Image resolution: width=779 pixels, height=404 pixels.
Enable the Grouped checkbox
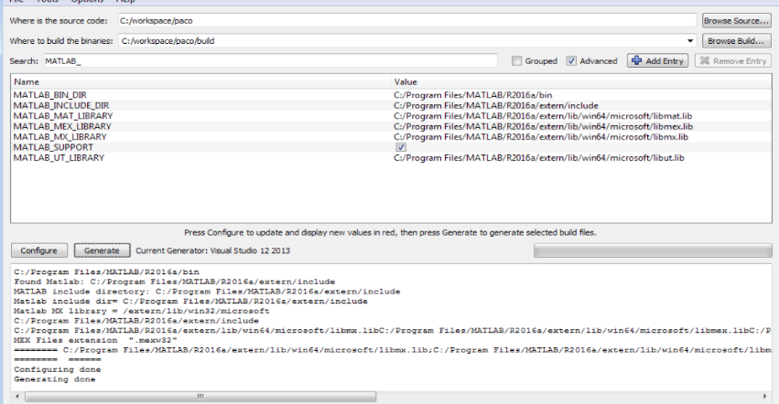click(x=516, y=60)
